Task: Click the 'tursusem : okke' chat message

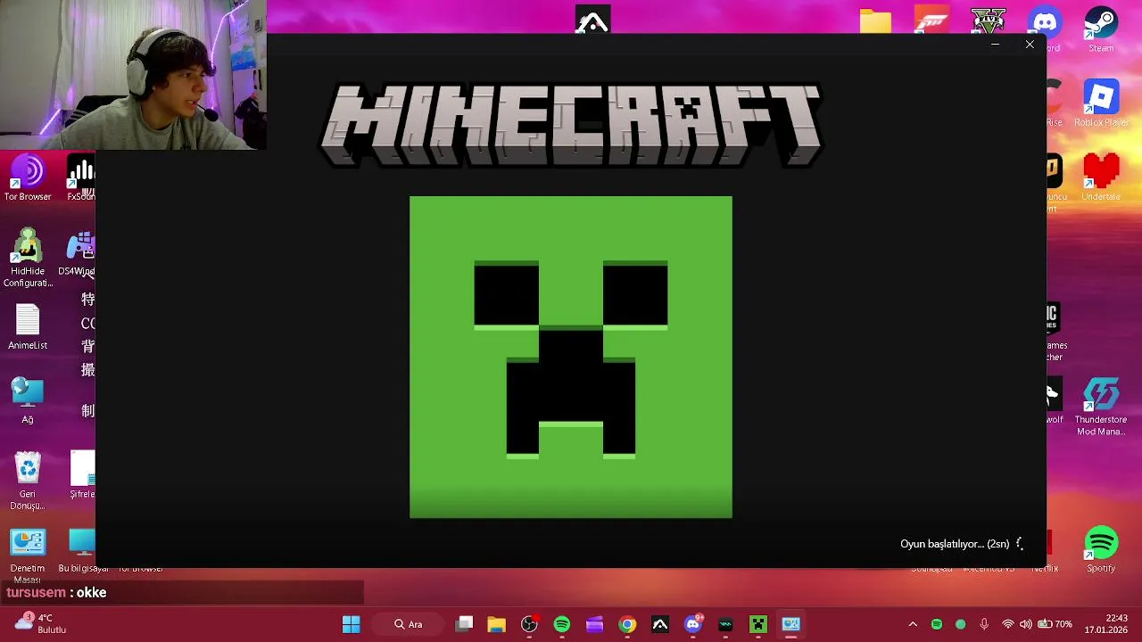Action: 56,592
